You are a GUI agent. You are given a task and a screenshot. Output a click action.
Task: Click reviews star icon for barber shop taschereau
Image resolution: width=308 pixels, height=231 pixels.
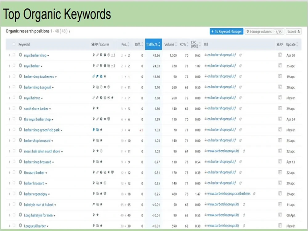coord(105,76)
